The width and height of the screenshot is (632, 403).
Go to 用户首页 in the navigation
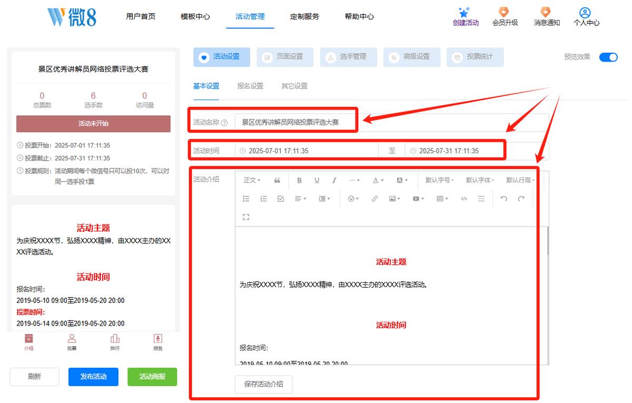point(141,16)
